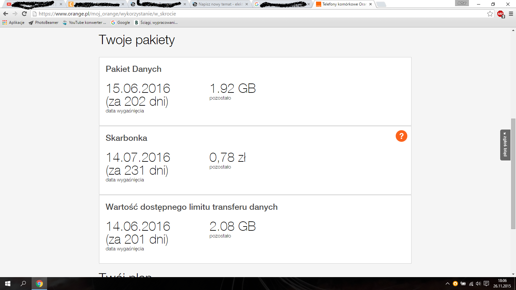The width and height of the screenshot is (516, 290).
Task: Click the taskbar search magnifier icon
Action: coord(23,284)
